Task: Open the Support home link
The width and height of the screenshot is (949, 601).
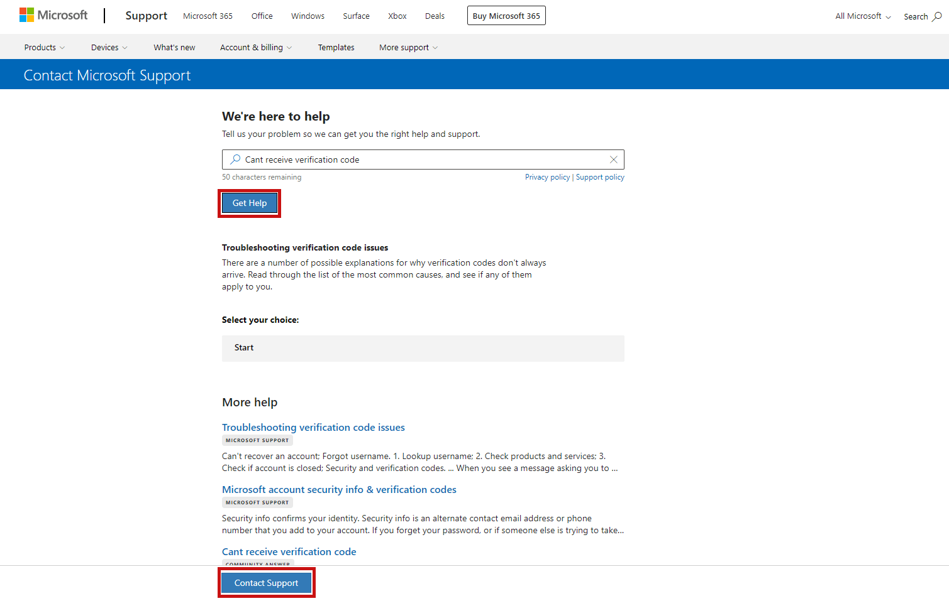Action: pos(147,16)
